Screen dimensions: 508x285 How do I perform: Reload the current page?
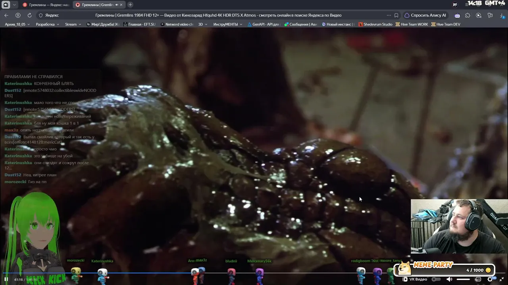pyautogui.click(x=29, y=15)
